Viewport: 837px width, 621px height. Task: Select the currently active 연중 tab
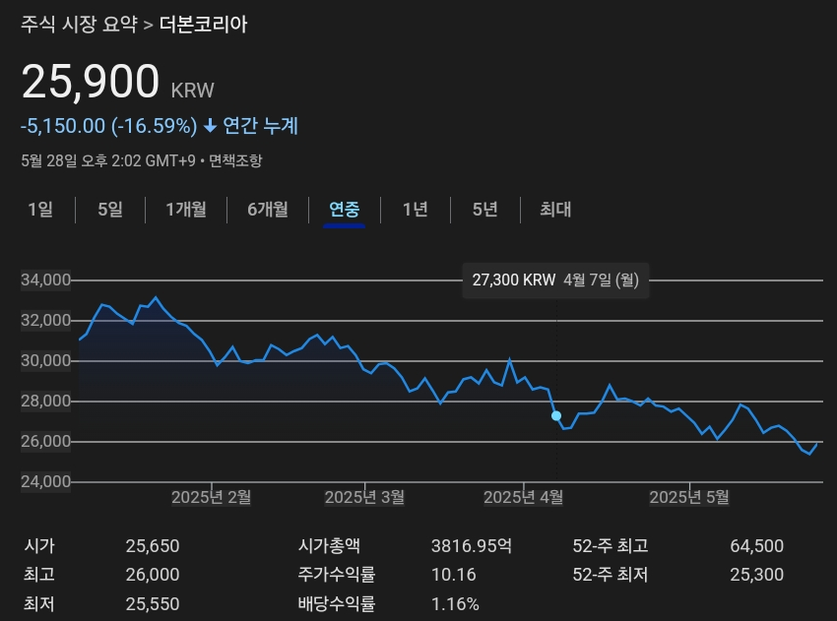click(x=344, y=210)
